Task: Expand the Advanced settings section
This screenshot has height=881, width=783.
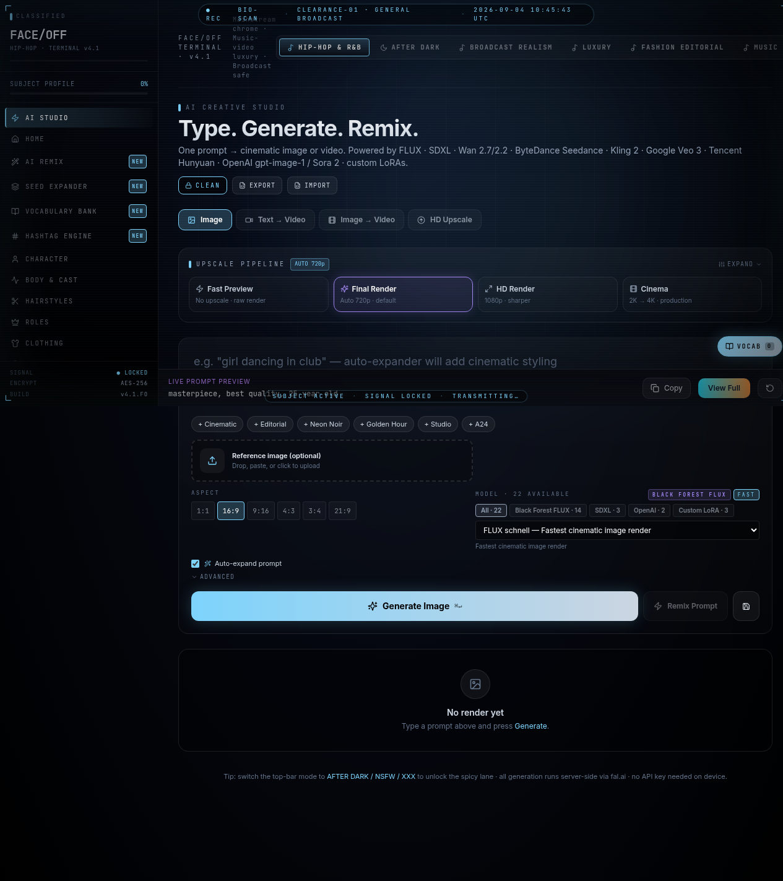Action: coord(213,576)
